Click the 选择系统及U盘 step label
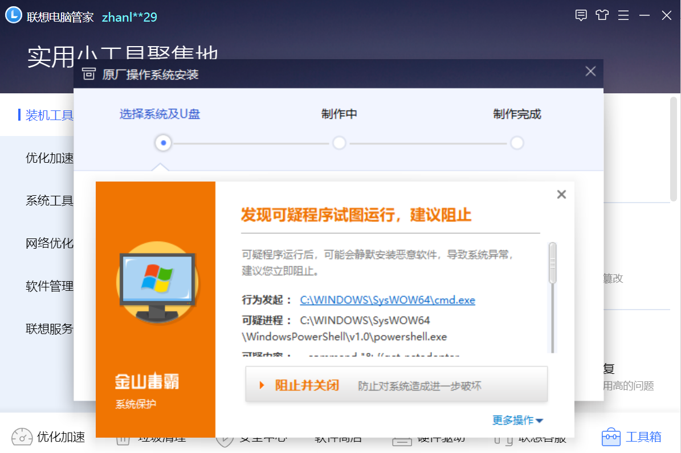 coord(160,114)
